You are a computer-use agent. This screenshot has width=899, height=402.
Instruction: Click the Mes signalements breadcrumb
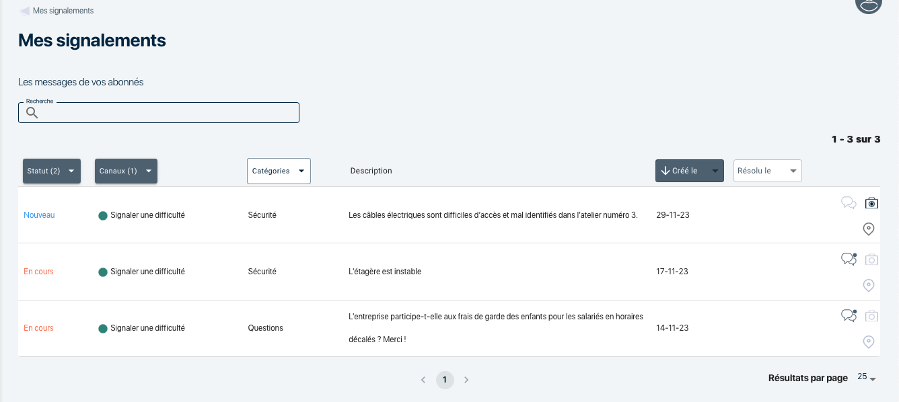pos(63,11)
